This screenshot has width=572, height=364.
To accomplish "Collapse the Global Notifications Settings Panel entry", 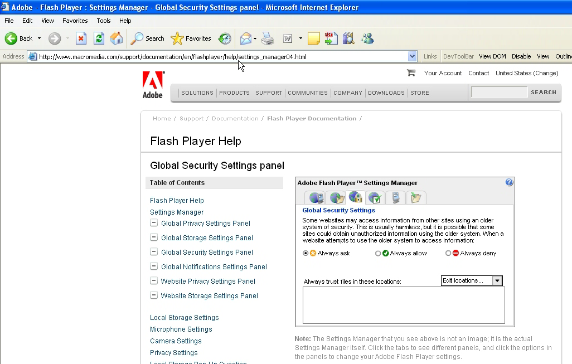I will [154, 266].
